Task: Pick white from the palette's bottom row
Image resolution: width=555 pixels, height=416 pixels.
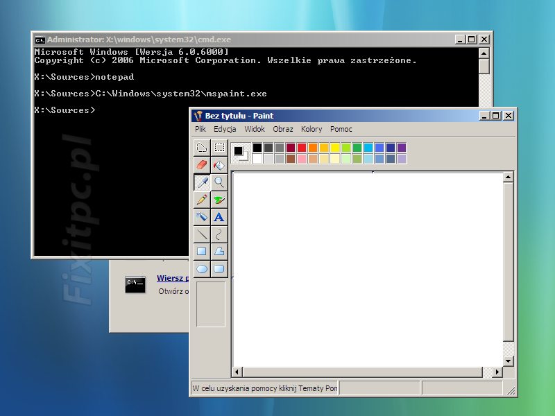Action: tap(257, 159)
